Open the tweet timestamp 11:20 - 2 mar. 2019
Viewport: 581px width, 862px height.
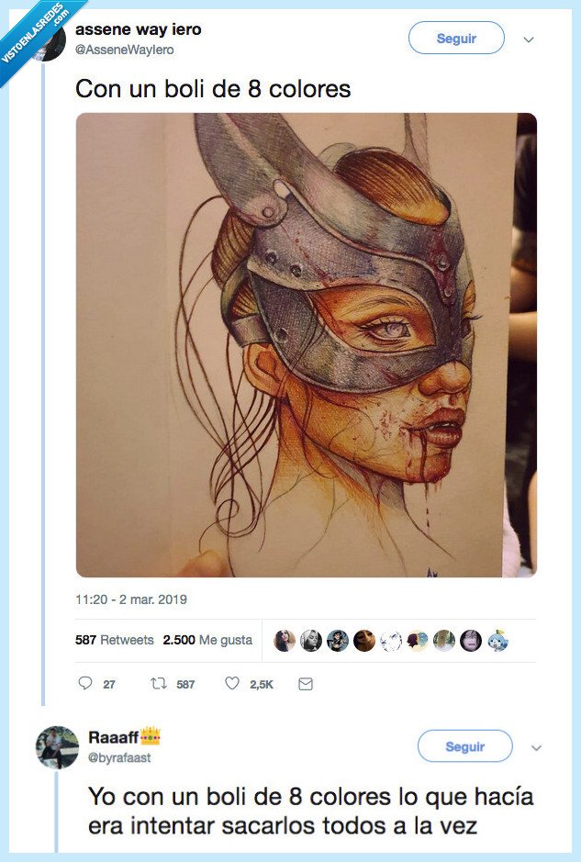pyautogui.click(x=130, y=599)
